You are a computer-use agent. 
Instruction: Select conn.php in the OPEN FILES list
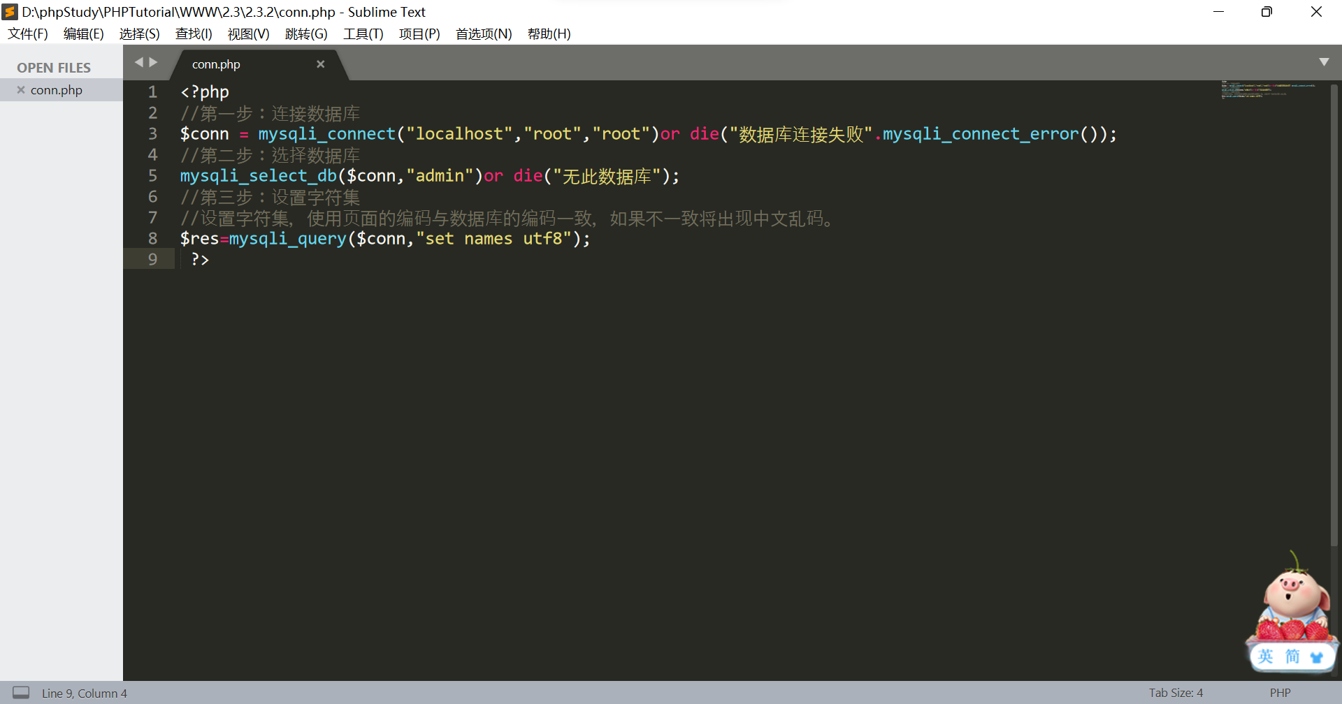62,89
